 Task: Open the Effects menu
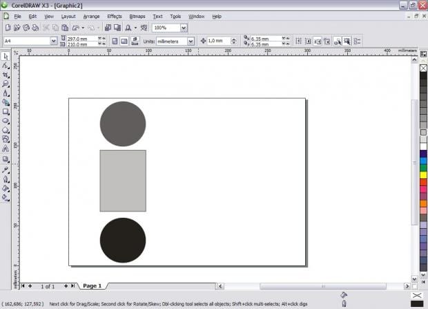(x=115, y=17)
